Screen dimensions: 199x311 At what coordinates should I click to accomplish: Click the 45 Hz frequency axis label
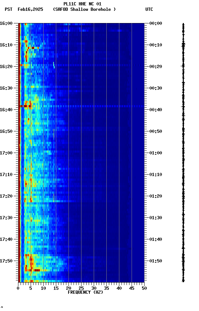point(132,289)
